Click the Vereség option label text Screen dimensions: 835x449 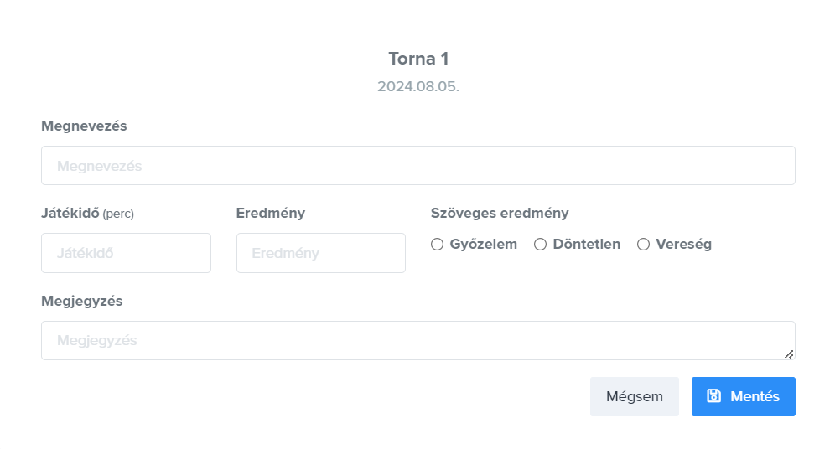pos(684,245)
